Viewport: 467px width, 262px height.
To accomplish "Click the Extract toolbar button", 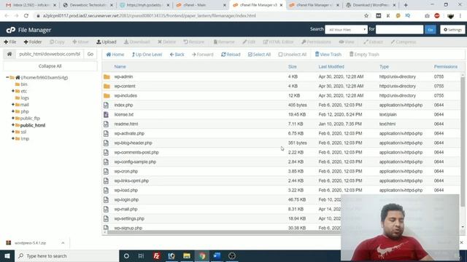I will tap(373, 42).
